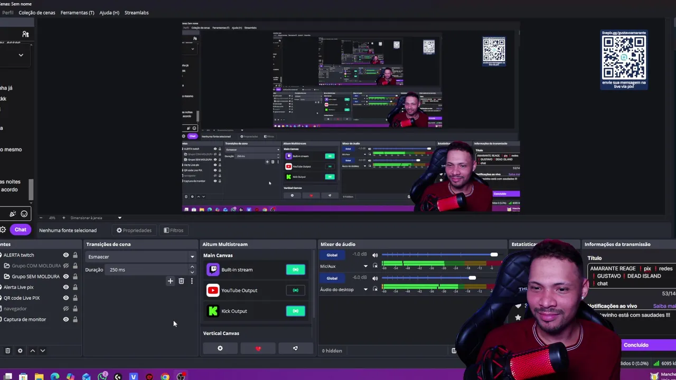Hide the Captura de monitor source
This screenshot has height=380, width=676.
(66, 319)
